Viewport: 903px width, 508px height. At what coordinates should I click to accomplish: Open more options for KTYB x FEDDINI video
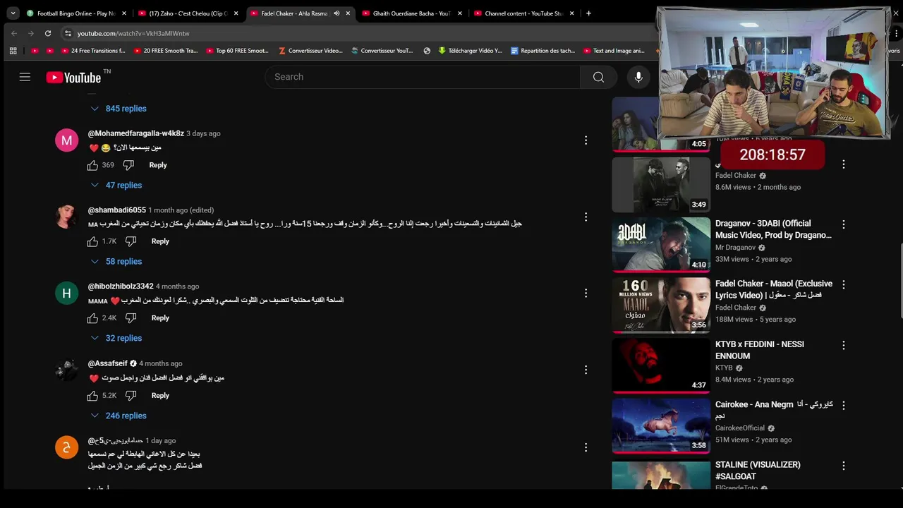(843, 345)
